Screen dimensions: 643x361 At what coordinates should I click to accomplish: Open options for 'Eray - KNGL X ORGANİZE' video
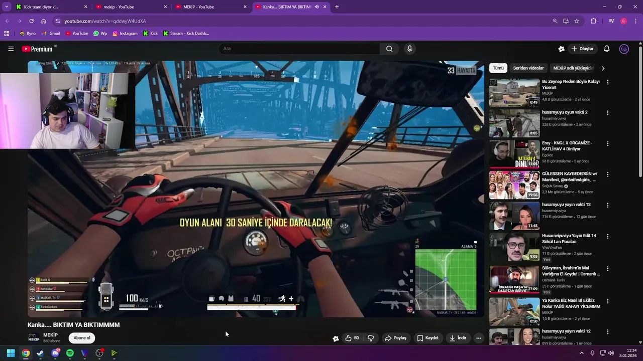pyautogui.click(x=607, y=144)
